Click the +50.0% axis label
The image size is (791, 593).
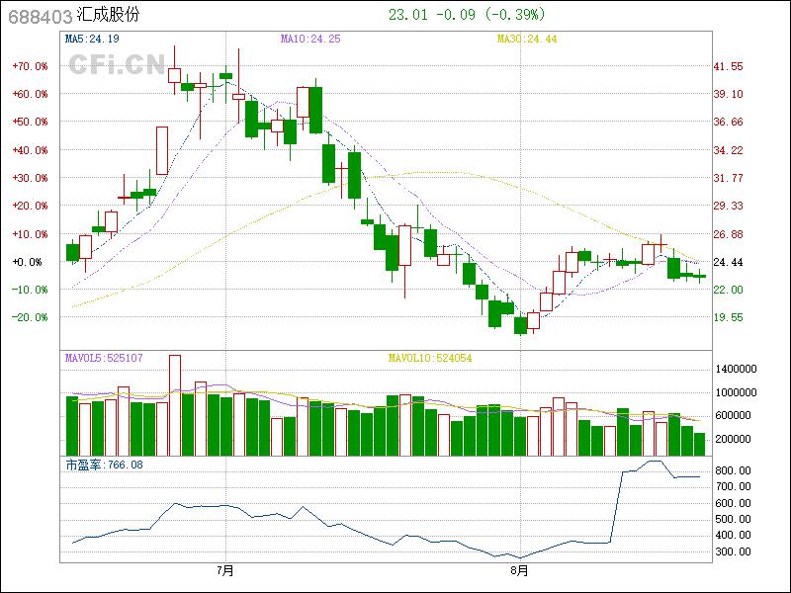click(31, 122)
